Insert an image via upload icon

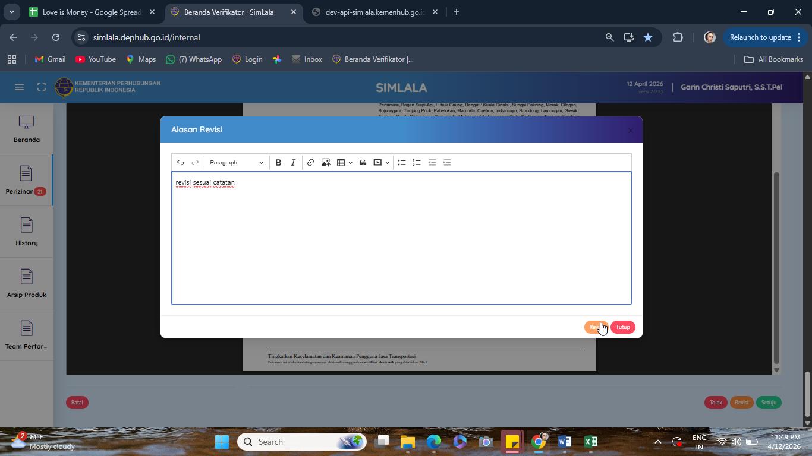tap(326, 163)
